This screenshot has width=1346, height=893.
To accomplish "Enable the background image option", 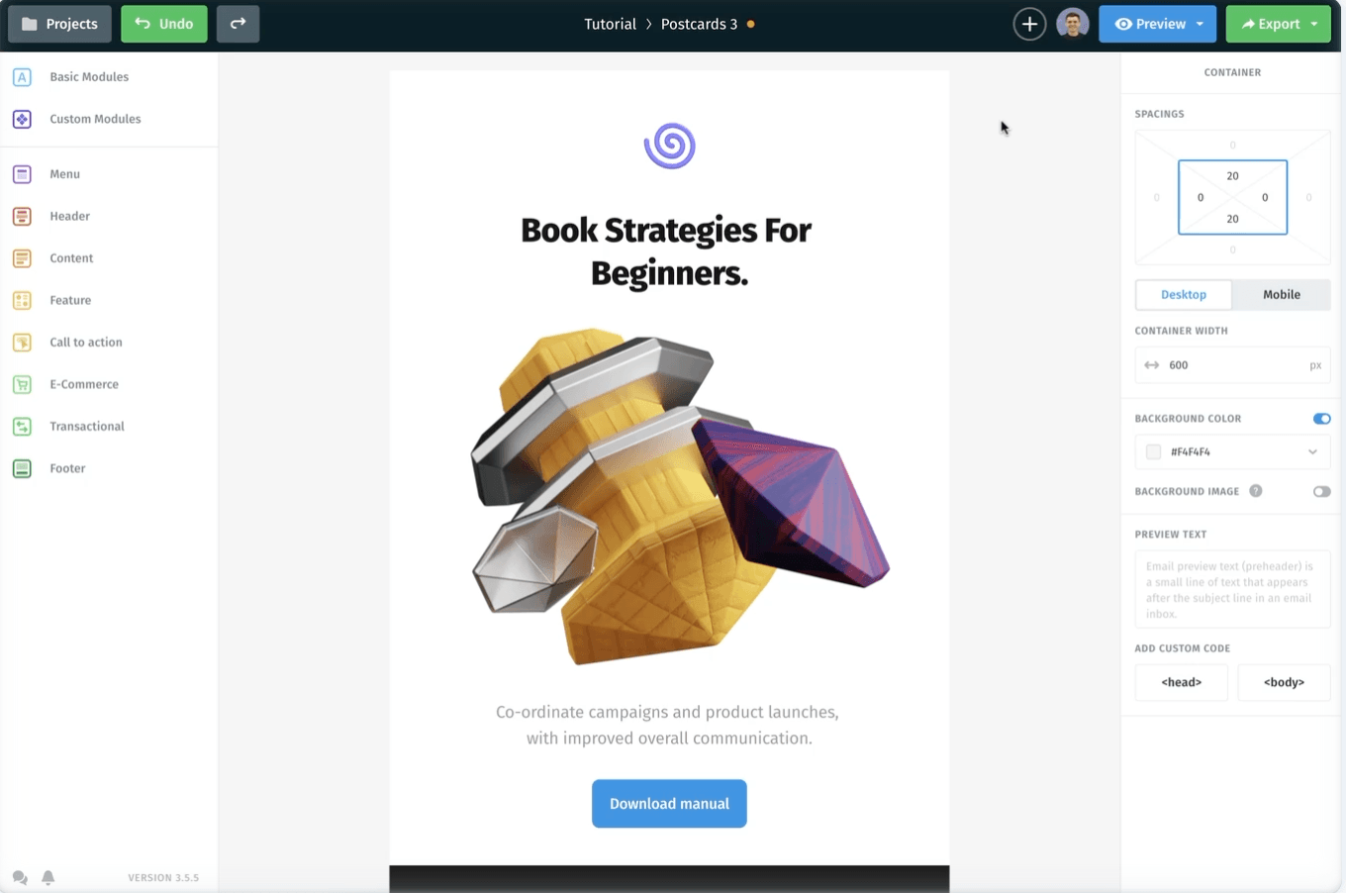I will point(1321,491).
